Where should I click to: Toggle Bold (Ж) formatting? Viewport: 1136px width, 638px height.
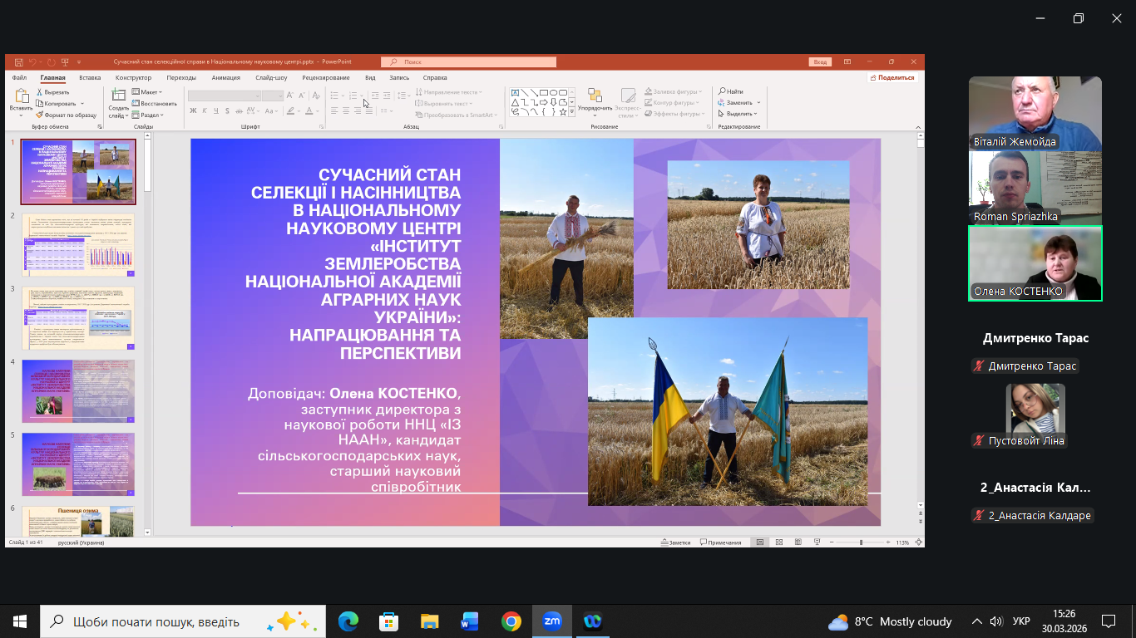point(193,110)
